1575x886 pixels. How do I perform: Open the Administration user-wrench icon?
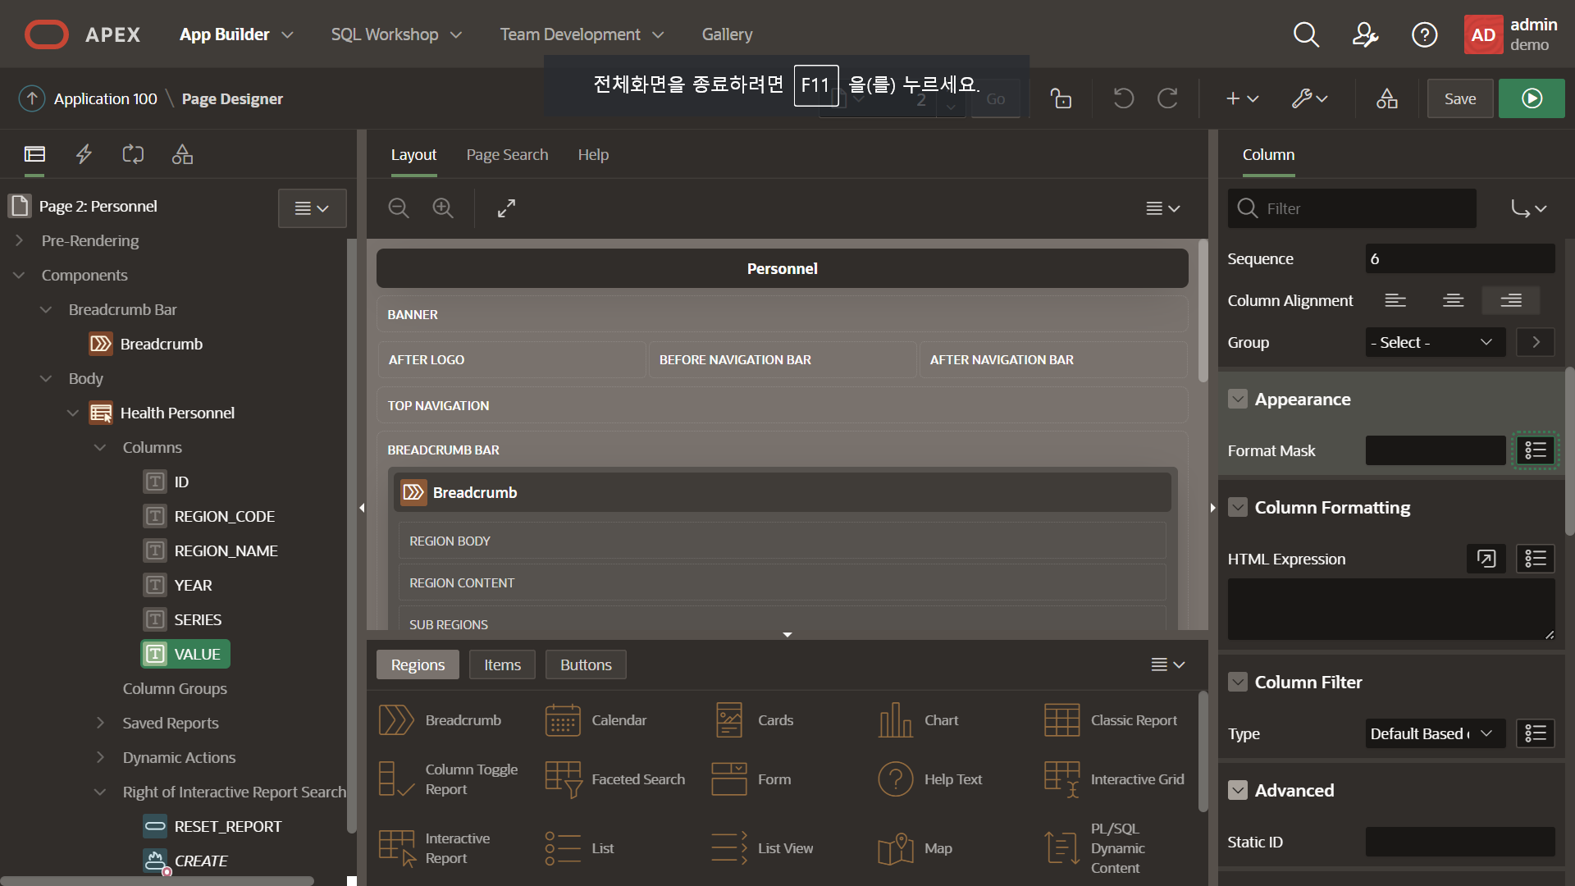pos(1365,34)
